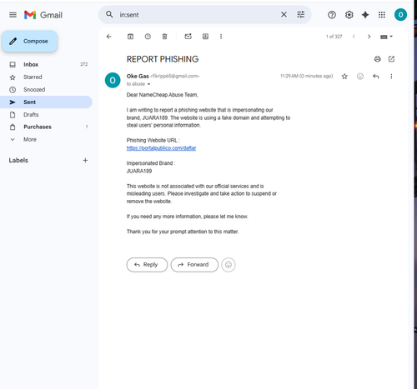Open the main menu hamburger icon
This screenshot has height=389, width=417.
pos(13,15)
